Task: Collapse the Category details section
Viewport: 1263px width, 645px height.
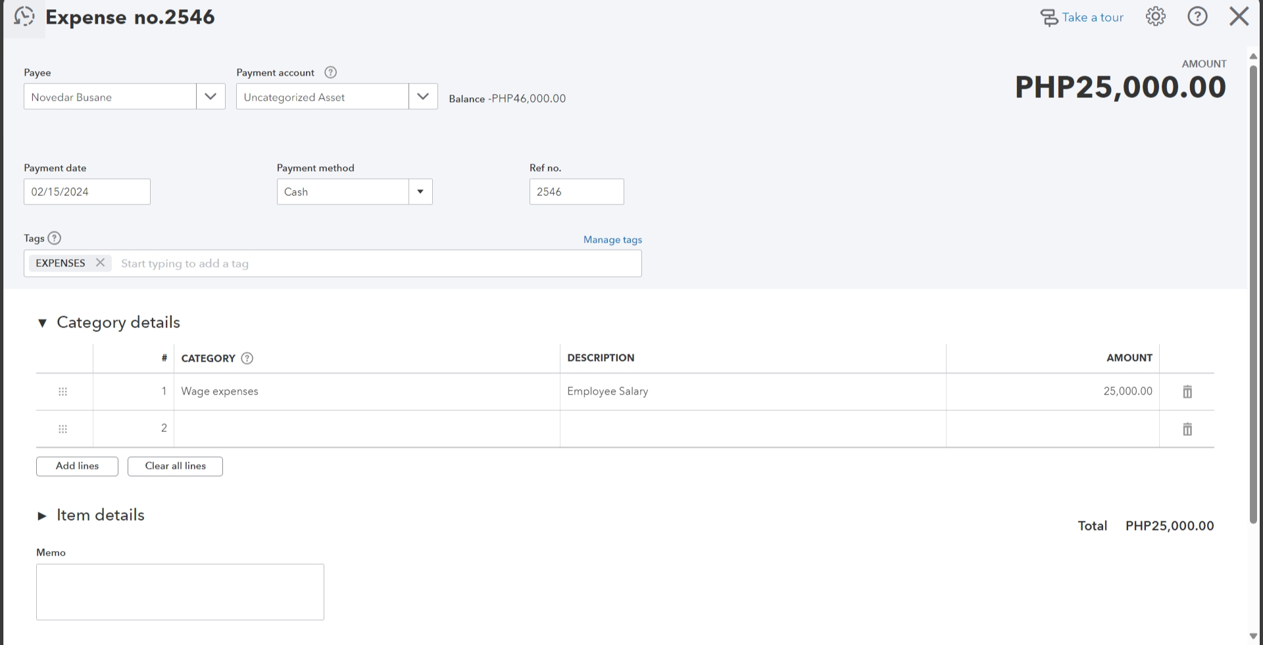Action: click(42, 323)
